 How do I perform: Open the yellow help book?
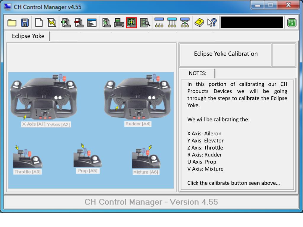coord(199,23)
